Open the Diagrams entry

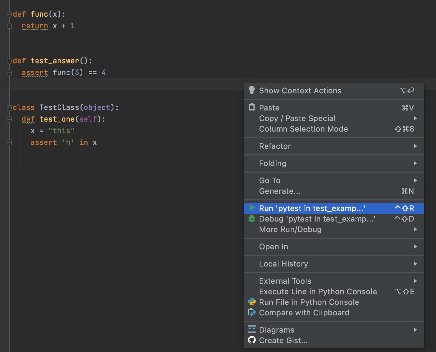point(334,330)
